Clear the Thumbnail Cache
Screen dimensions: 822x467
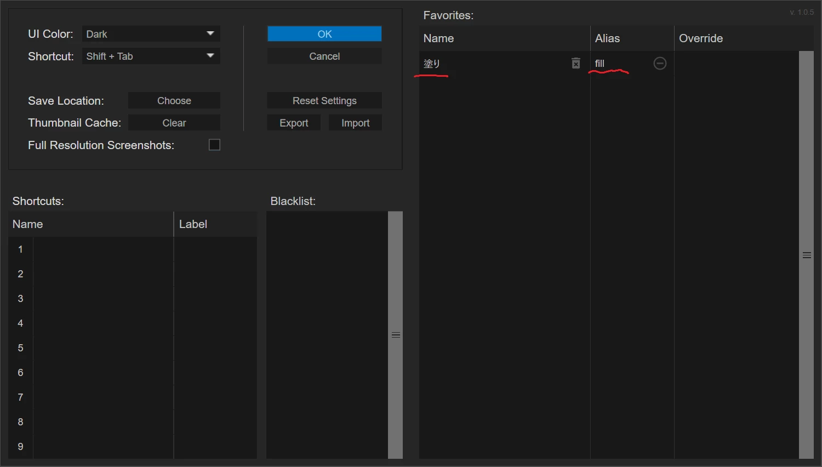tap(174, 123)
